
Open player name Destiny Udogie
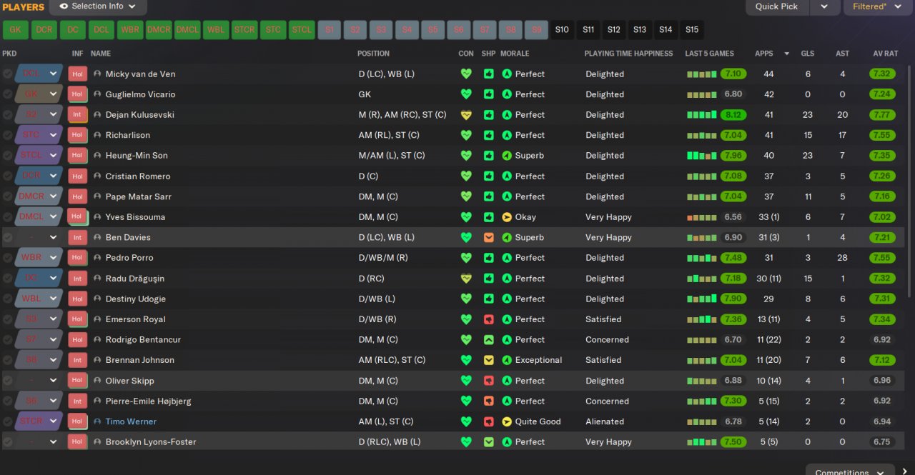136,299
